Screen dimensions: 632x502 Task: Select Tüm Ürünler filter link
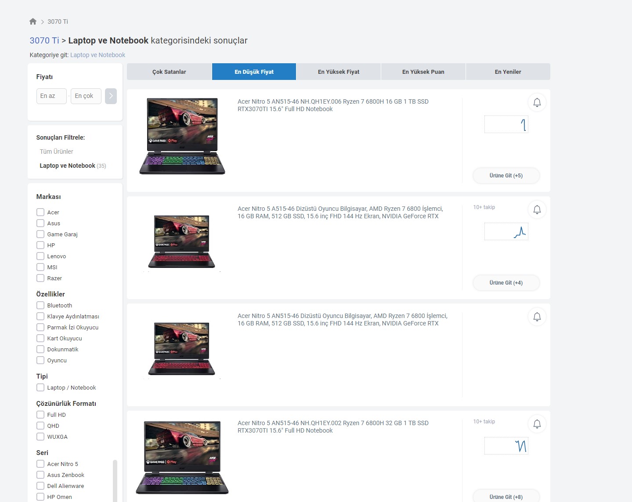[56, 152]
